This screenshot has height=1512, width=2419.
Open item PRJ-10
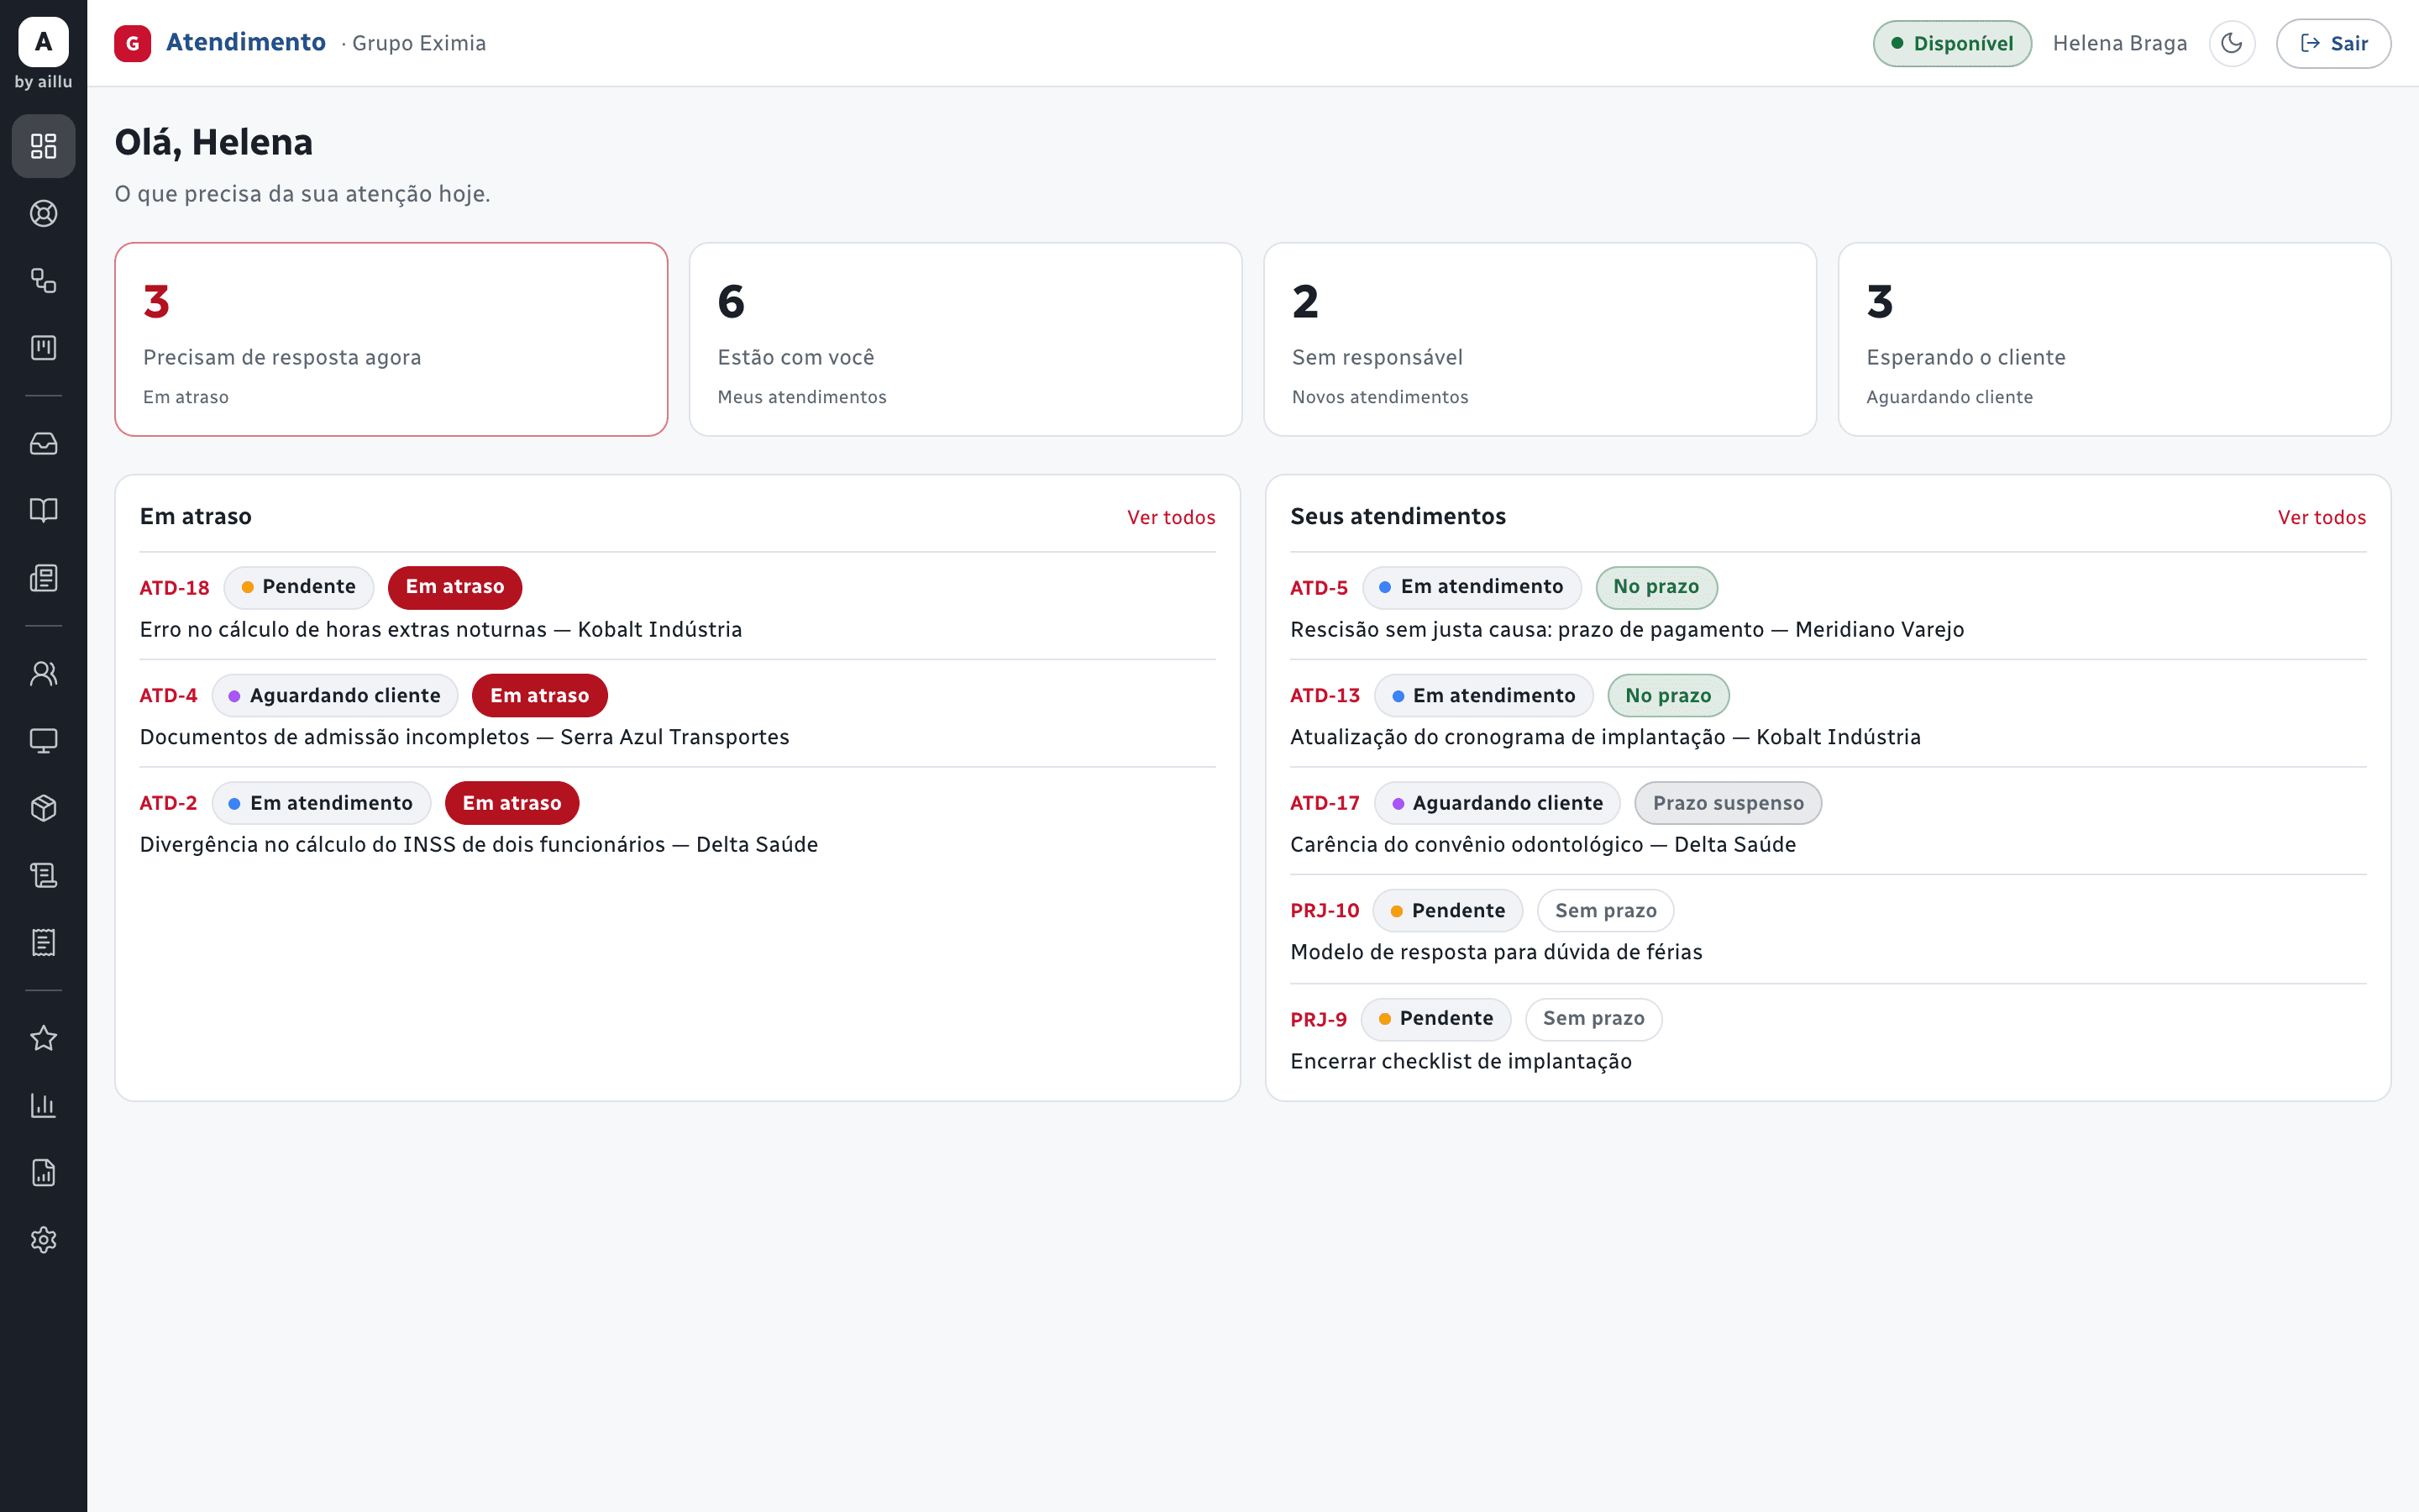1325,910
